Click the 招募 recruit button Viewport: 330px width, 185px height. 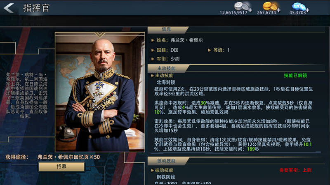point(61,167)
